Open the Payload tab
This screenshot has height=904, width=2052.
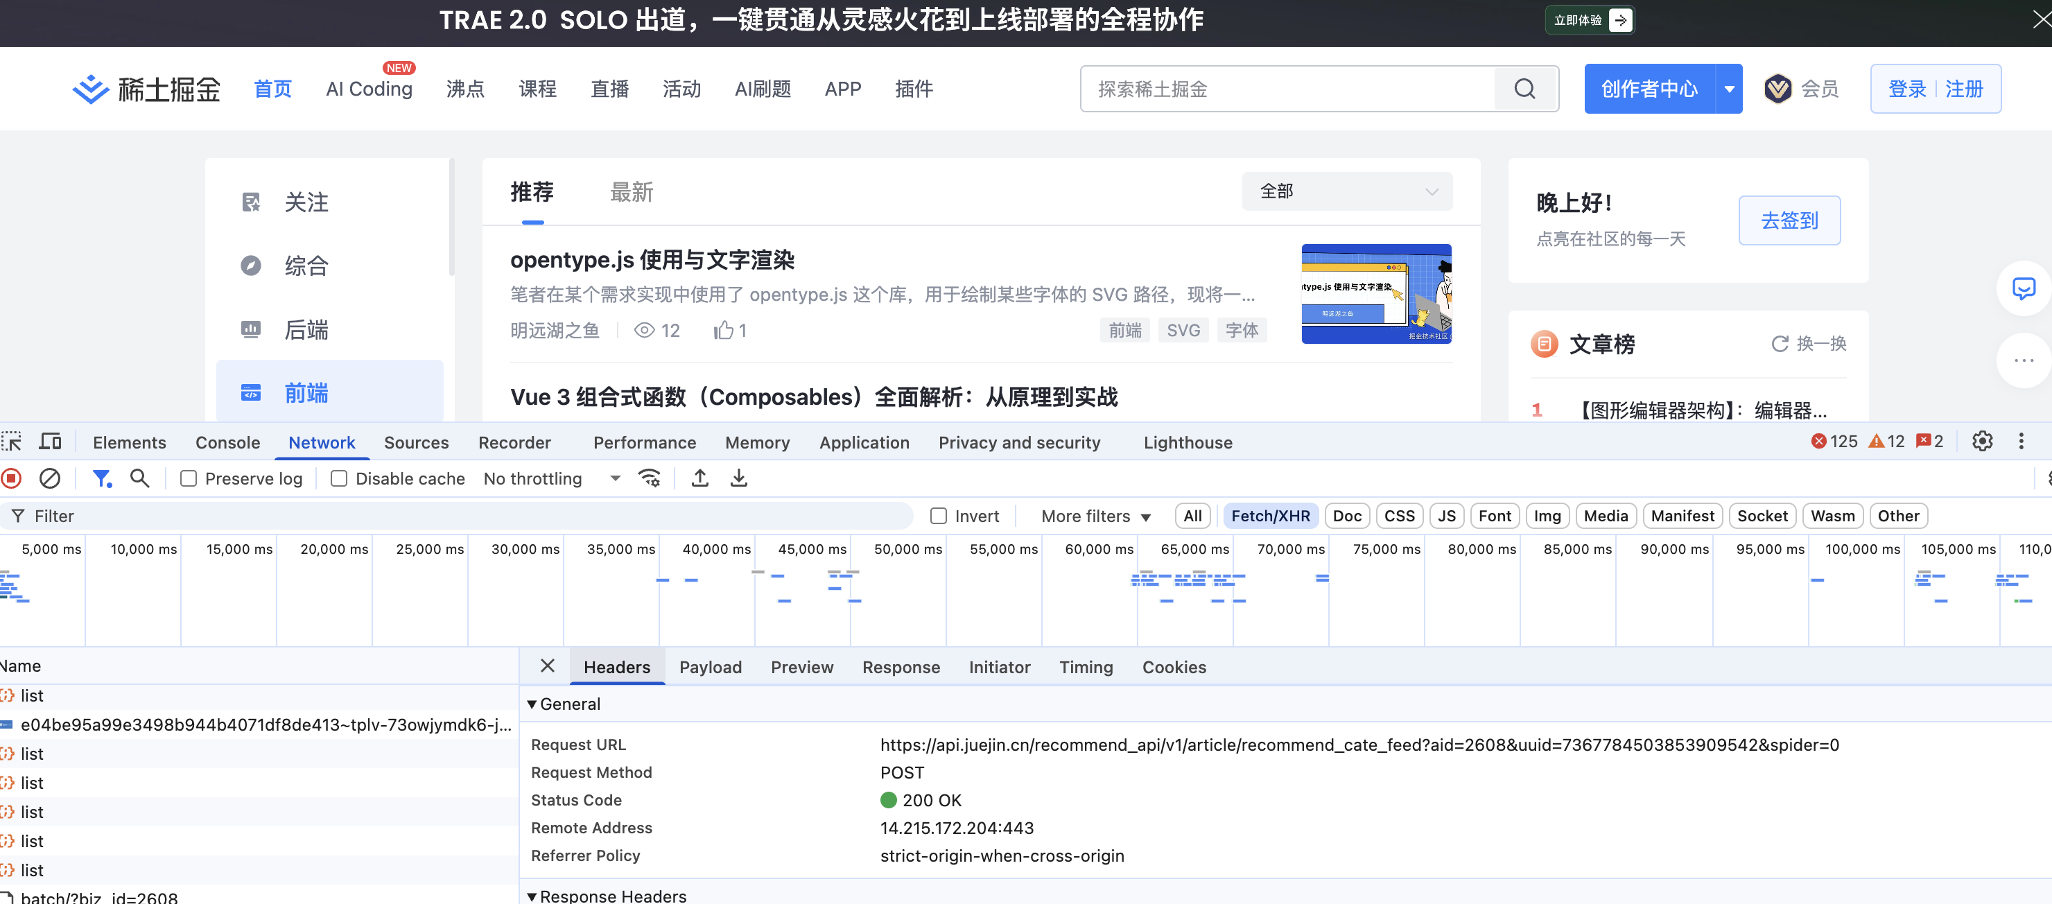click(x=710, y=668)
